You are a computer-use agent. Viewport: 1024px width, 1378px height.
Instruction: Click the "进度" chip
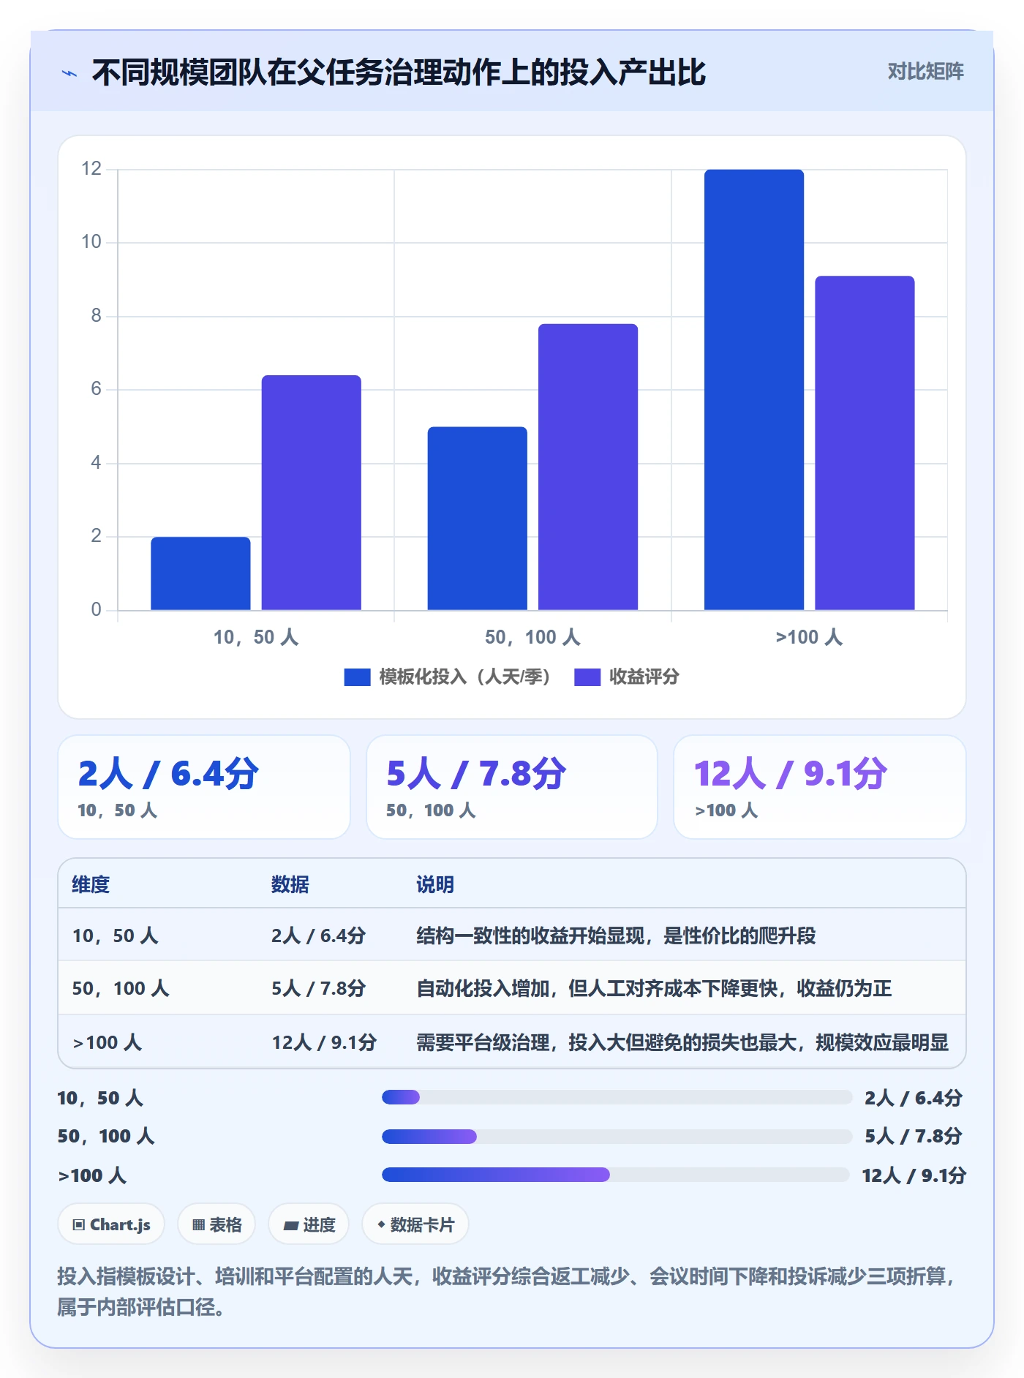pyautogui.click(x=309, y=1224)
